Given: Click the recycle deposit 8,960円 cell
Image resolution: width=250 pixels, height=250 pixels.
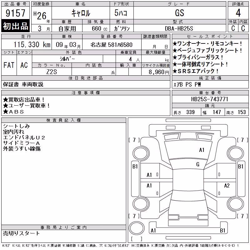Looking at the screenshot, I should 156,72.
